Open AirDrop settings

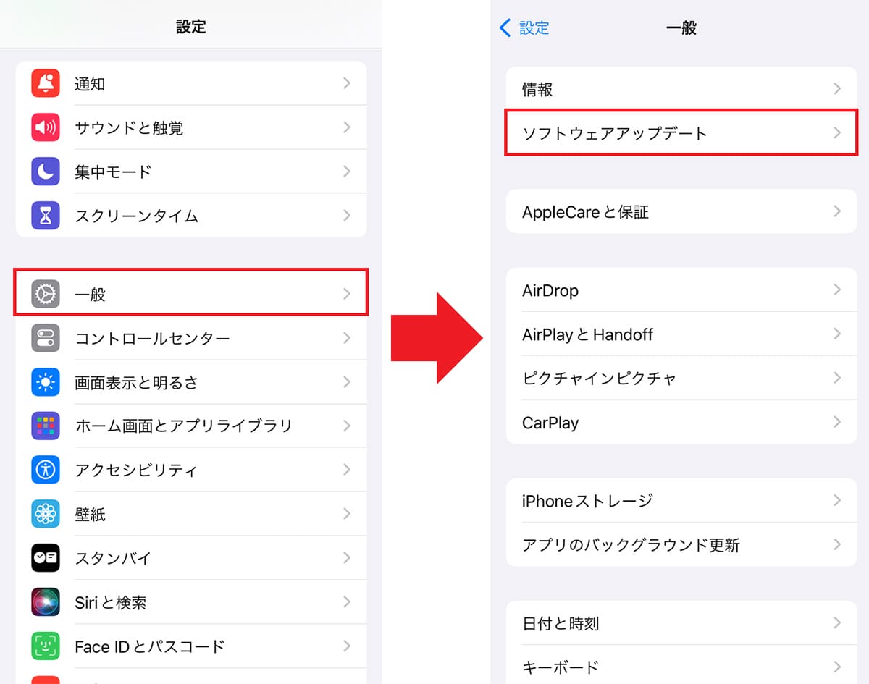[681, 290]
